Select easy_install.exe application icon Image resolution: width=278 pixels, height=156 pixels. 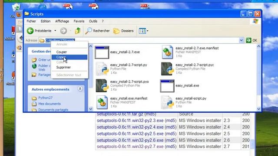167,86
